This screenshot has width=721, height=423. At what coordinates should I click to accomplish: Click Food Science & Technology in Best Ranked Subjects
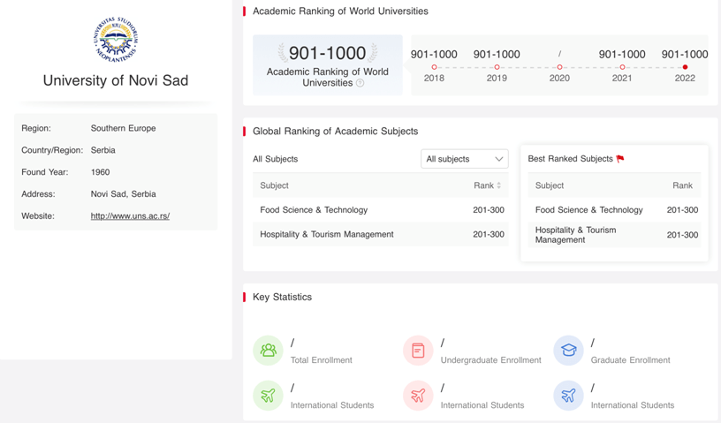point(588,209)
